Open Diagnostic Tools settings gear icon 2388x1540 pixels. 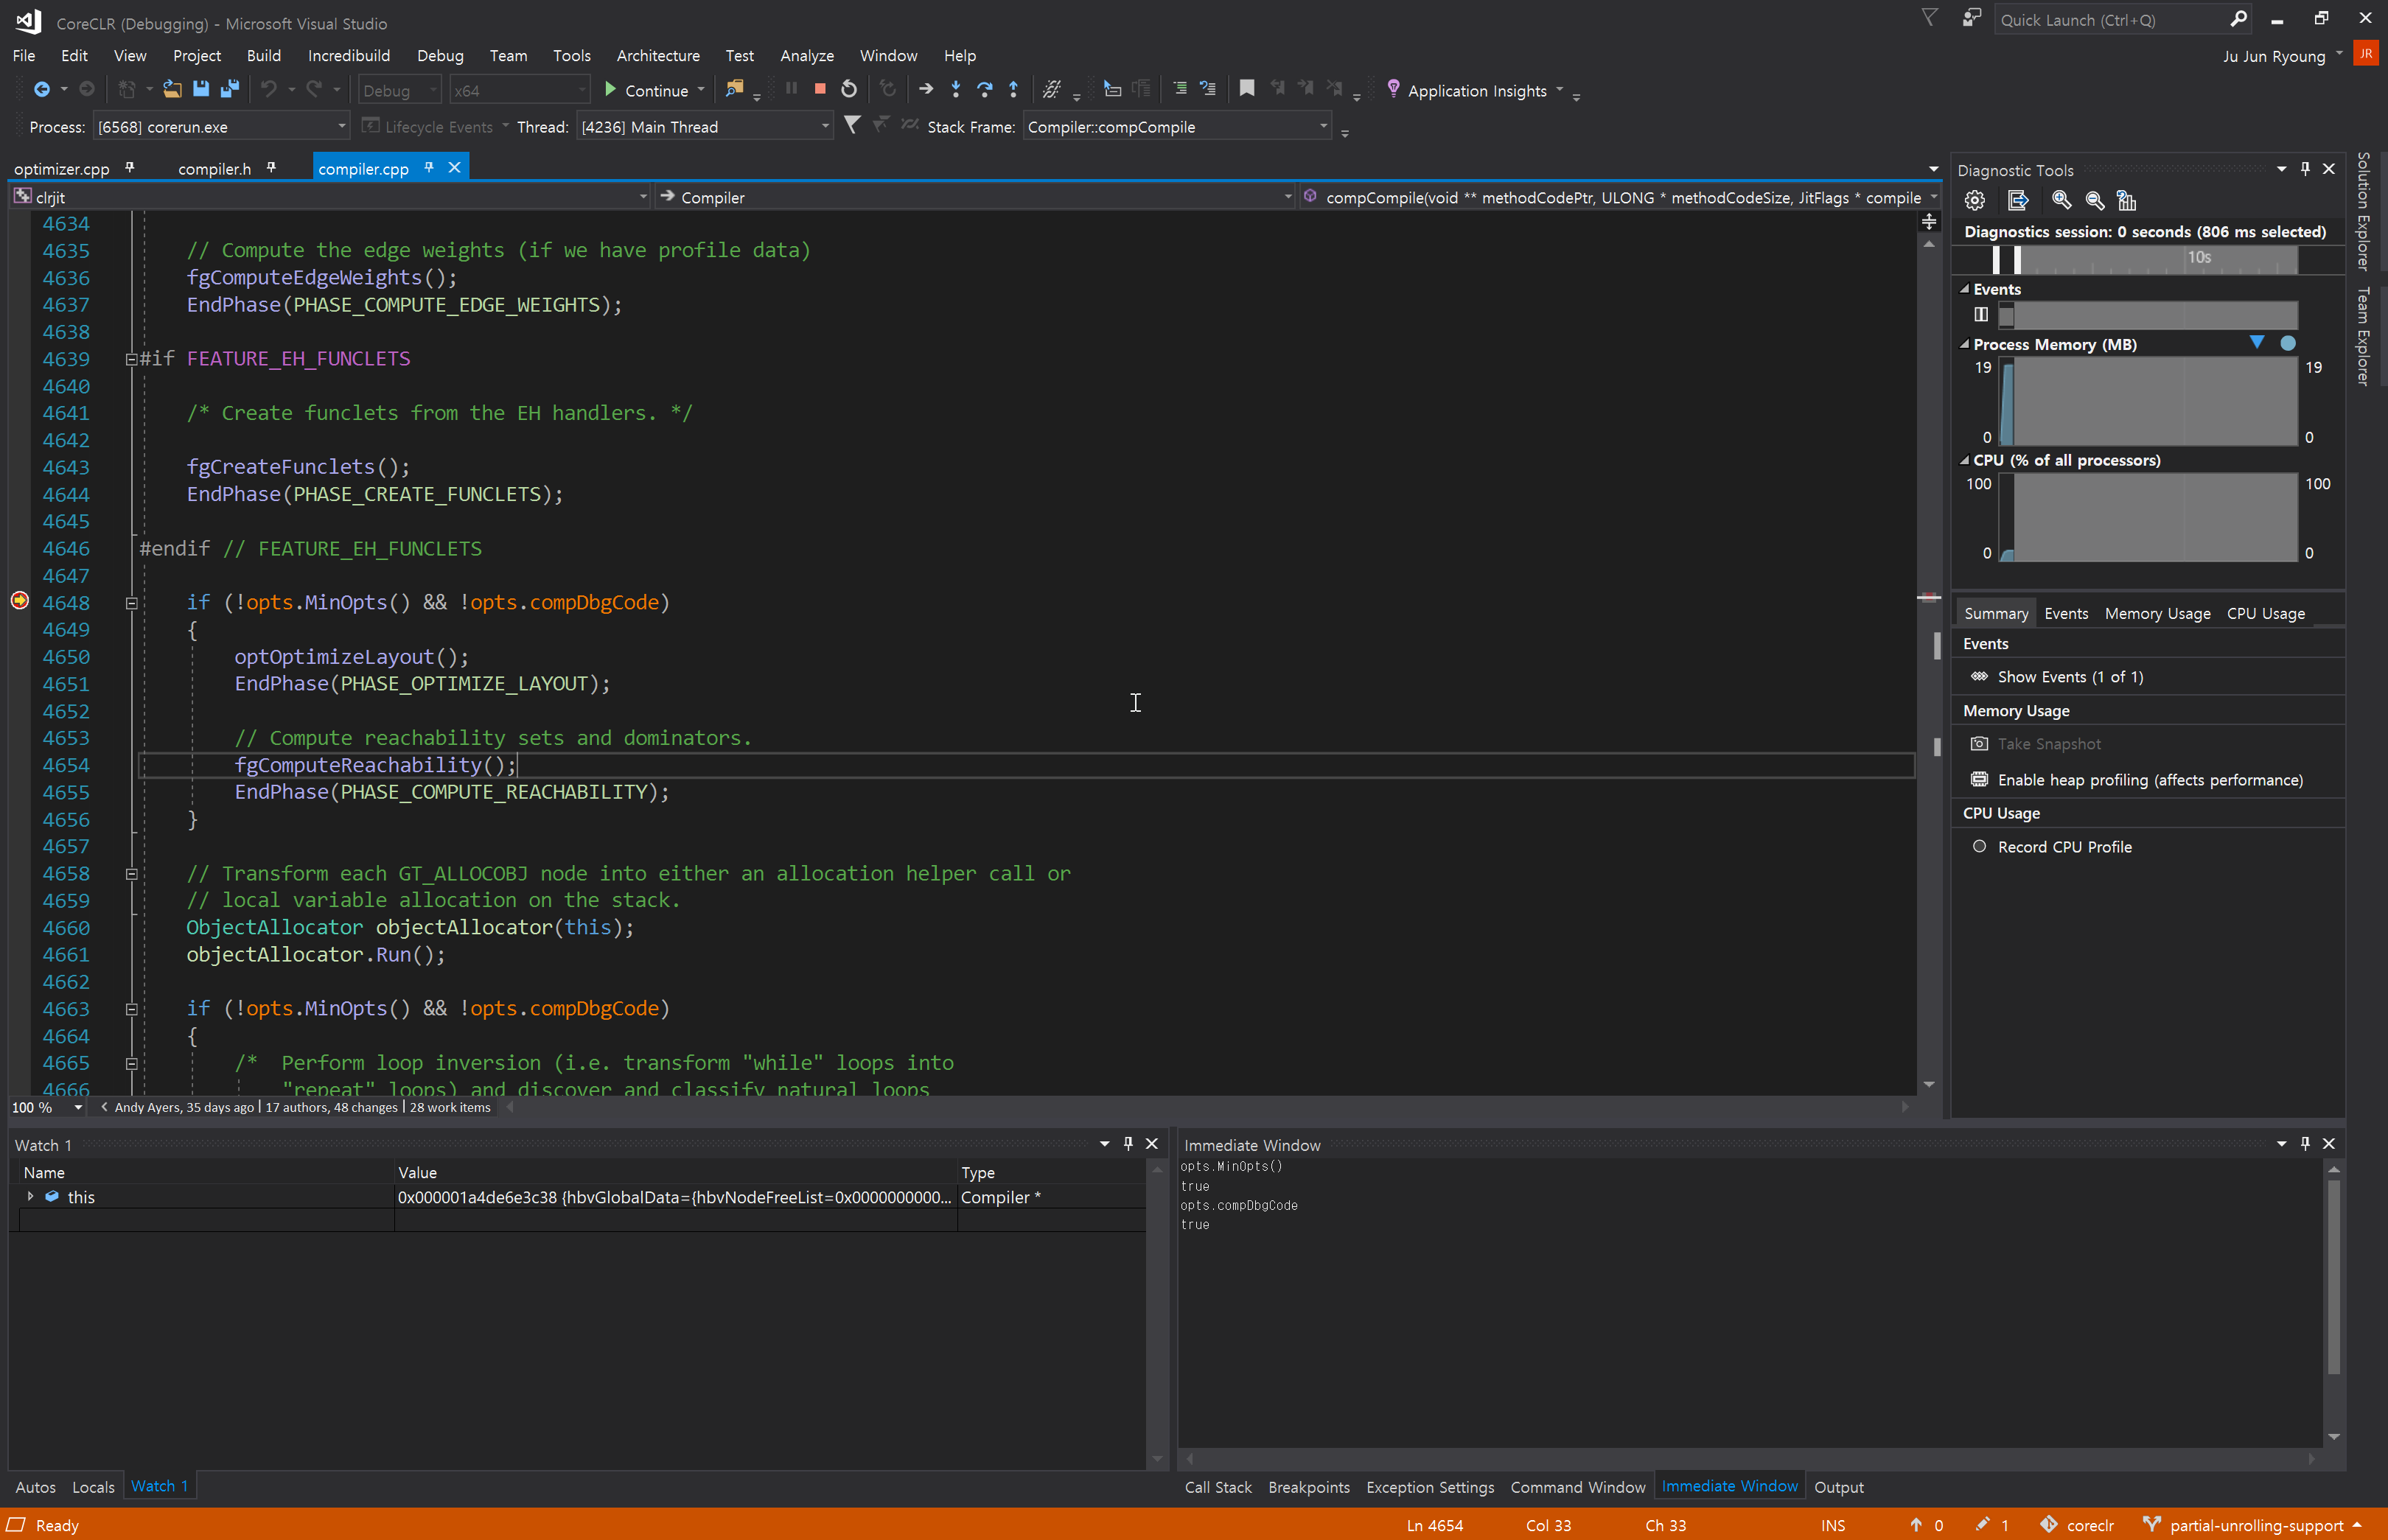click(x=1974, y=201)
